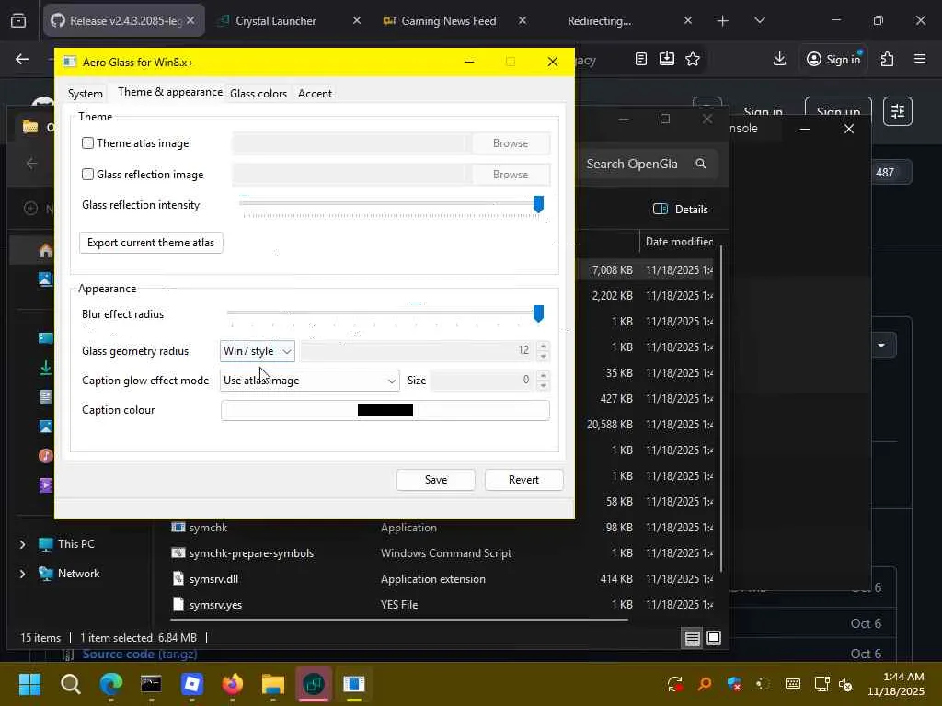
Task: Open the clock showing 1:44 AM
Action: [x=895, y=684]
